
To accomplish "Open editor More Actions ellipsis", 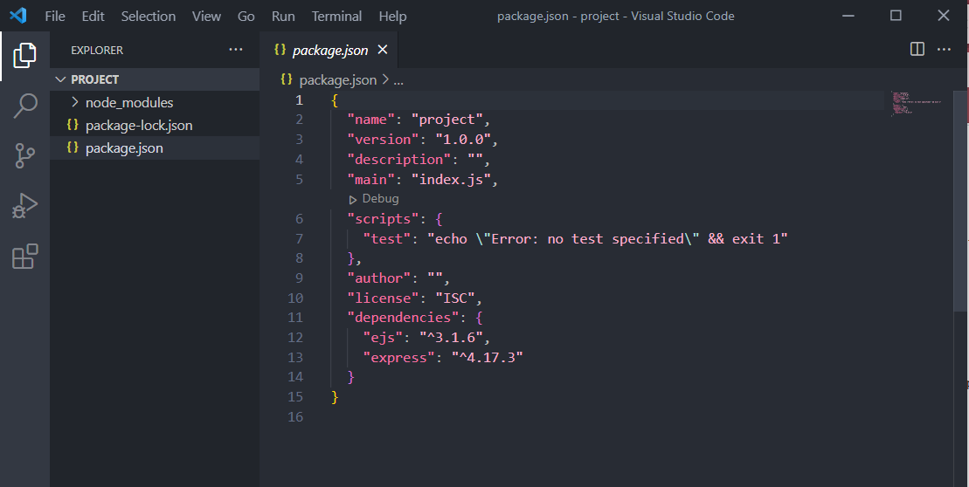I will coord(944,50).
